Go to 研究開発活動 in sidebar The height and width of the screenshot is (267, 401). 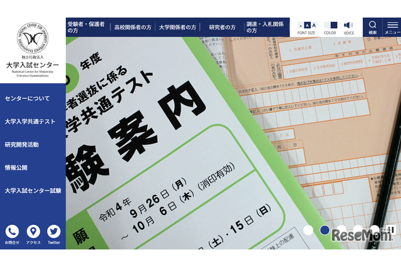(22, 145)
